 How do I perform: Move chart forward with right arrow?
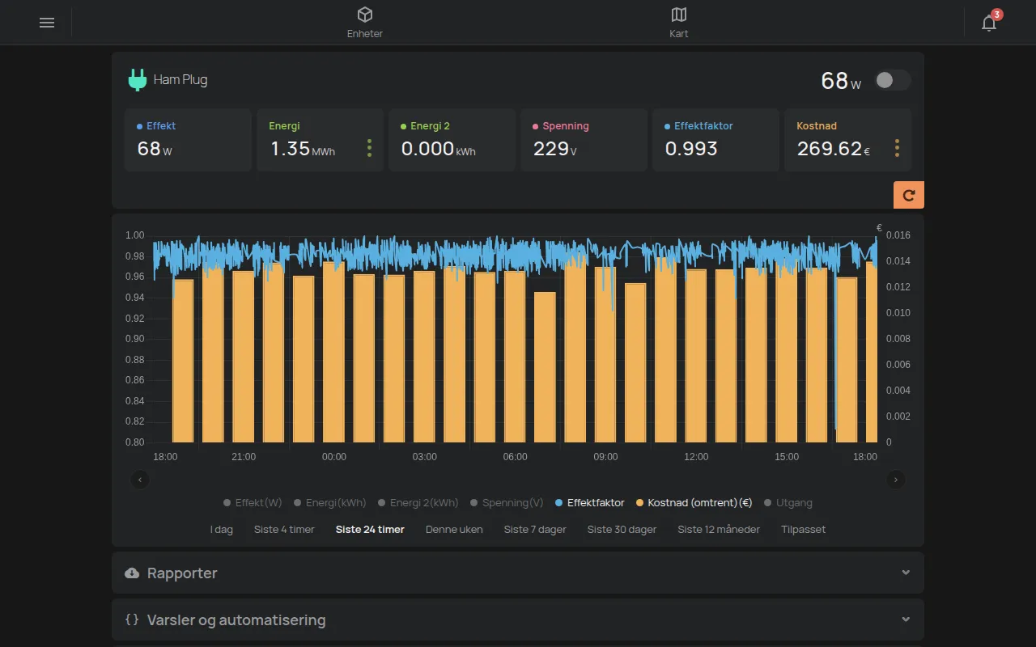pyautogui.click(x=896, y=480)
